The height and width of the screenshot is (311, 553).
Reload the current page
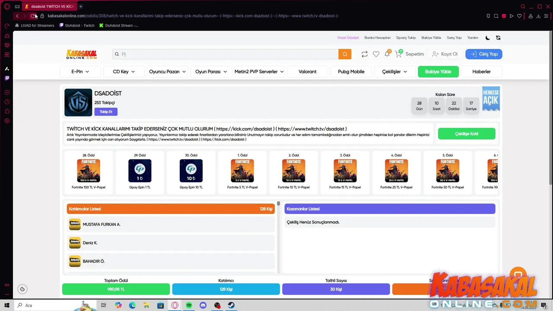(33, 16)
